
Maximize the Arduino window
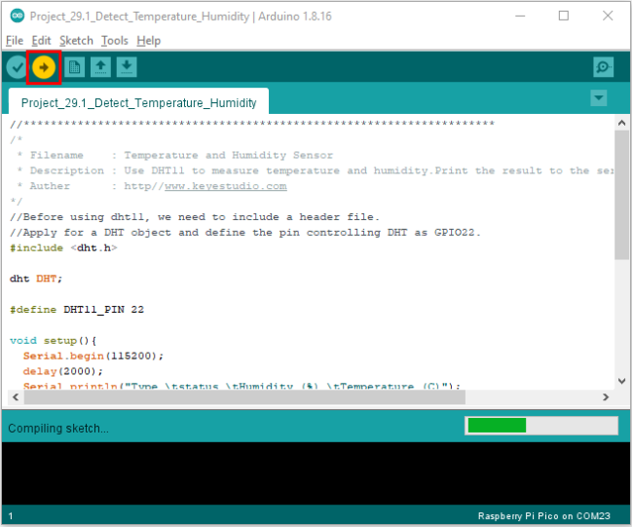[x=564, y=16]
